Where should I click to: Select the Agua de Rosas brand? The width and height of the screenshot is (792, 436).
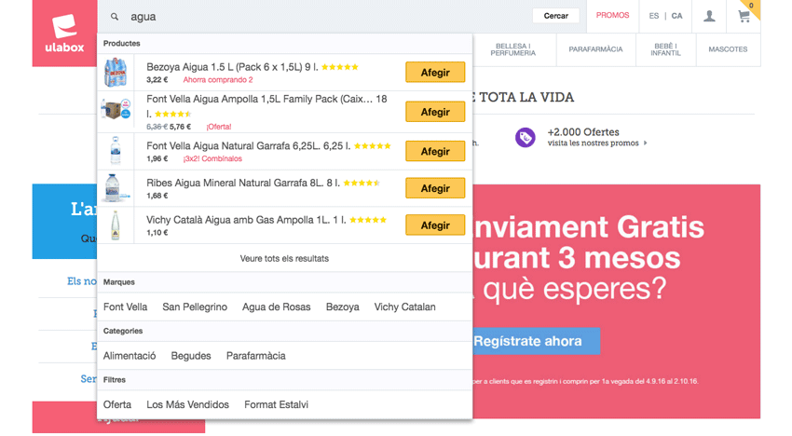pos(277,307)
